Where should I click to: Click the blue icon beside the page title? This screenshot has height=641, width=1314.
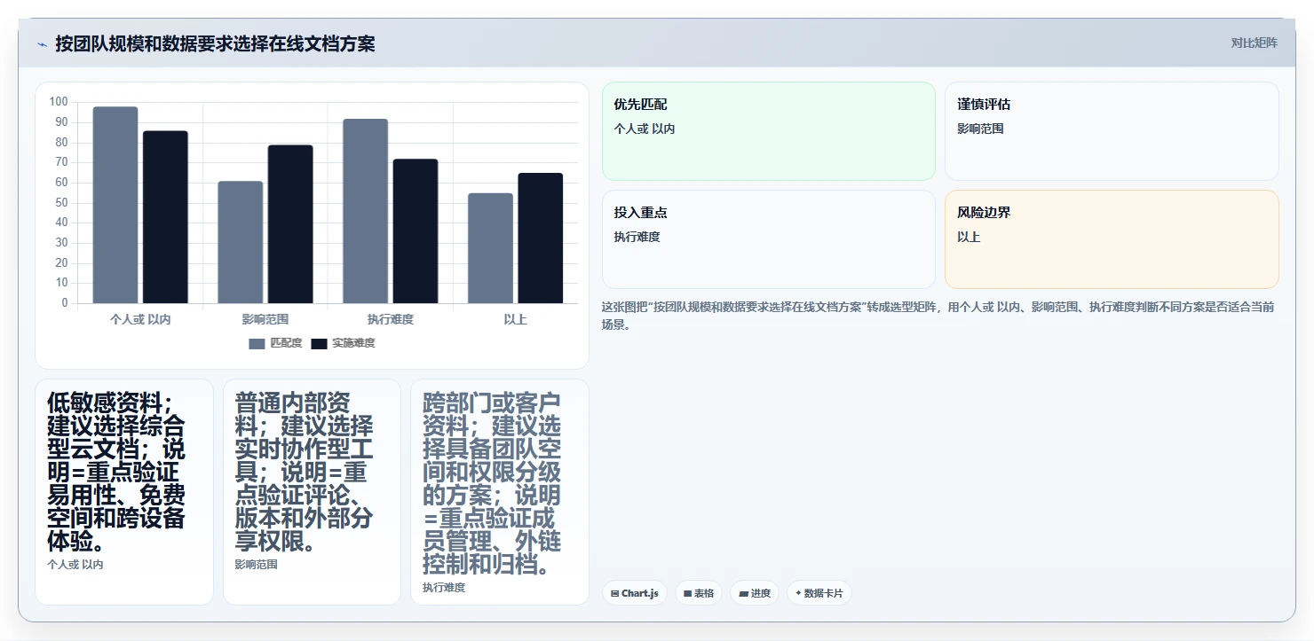coord(42,44)
